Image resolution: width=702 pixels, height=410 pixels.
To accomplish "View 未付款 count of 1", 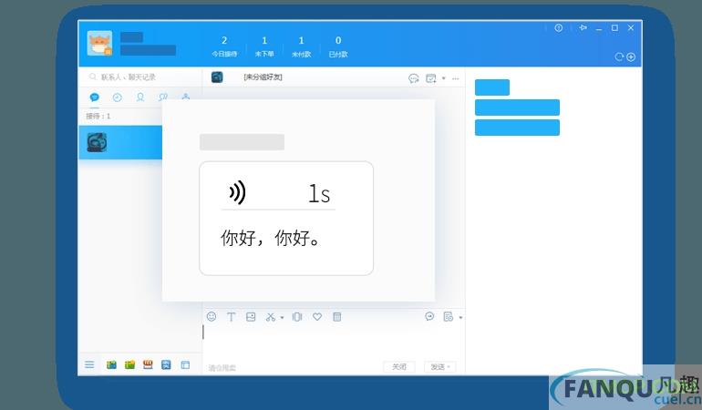I will coord(301,46).
